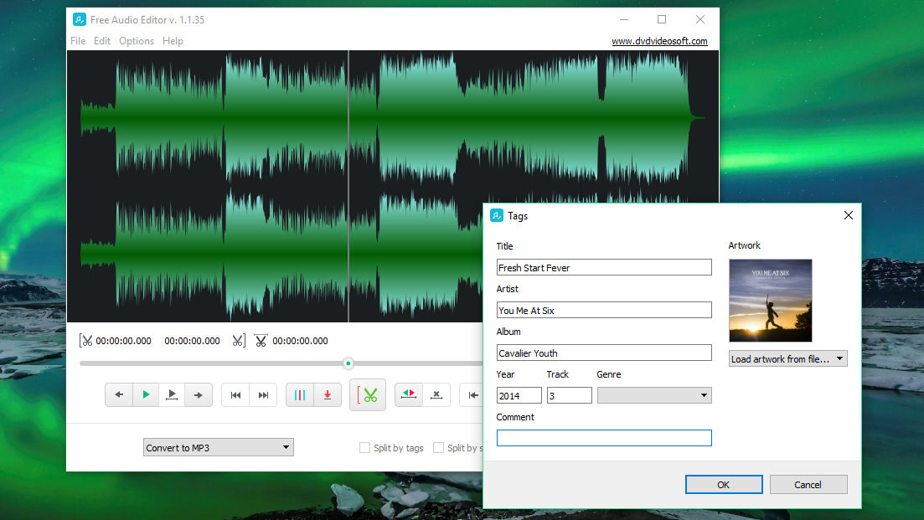Click the blue pause bars icon
924x520 pixels.
coord(300,394)
